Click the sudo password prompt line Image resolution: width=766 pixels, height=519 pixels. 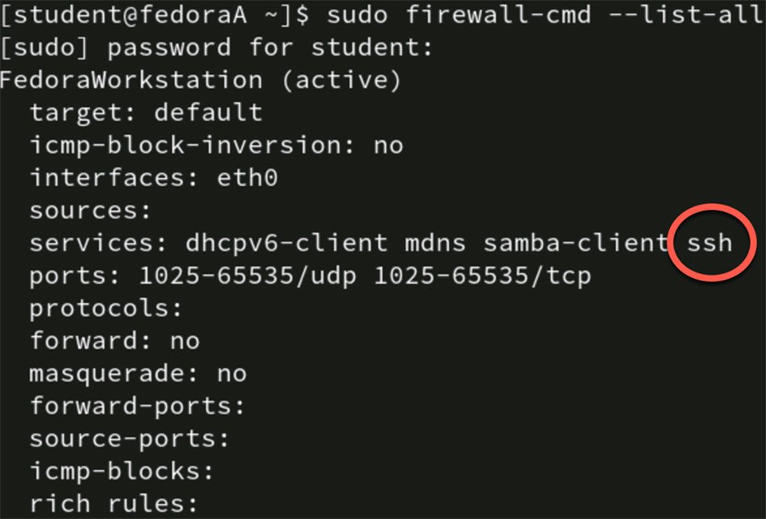(216, 48)
